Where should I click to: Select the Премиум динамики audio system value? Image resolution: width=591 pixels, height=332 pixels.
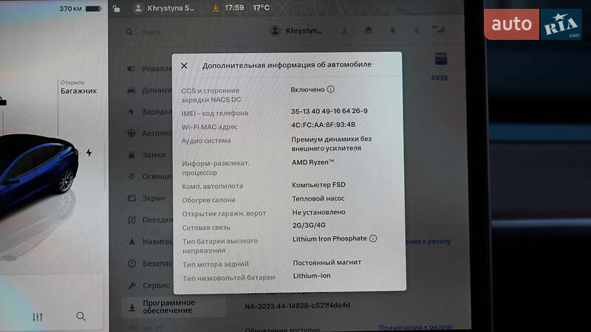pyautogui.click(x=331, y=143)
